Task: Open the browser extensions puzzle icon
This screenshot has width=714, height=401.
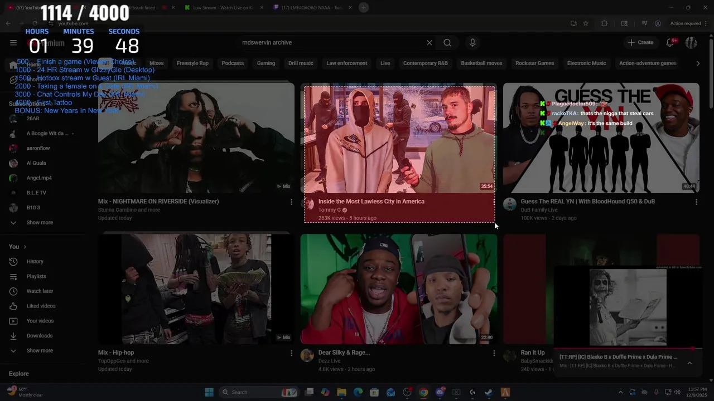Action: (x=604, y=23)
